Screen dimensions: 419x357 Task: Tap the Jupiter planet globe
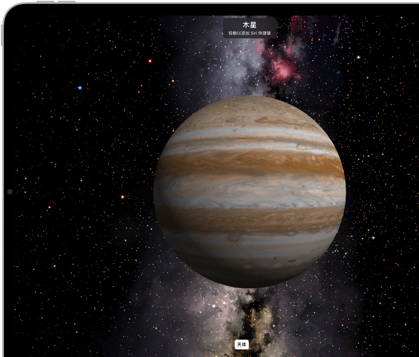(249, 192)
